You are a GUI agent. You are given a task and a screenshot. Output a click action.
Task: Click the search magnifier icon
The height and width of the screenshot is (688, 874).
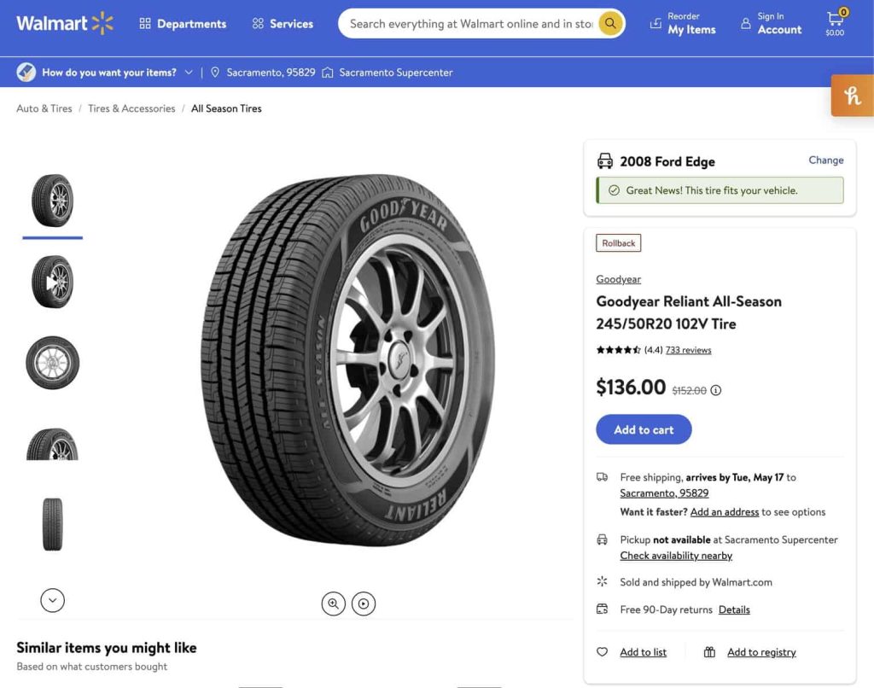click(x=609, y=23)
